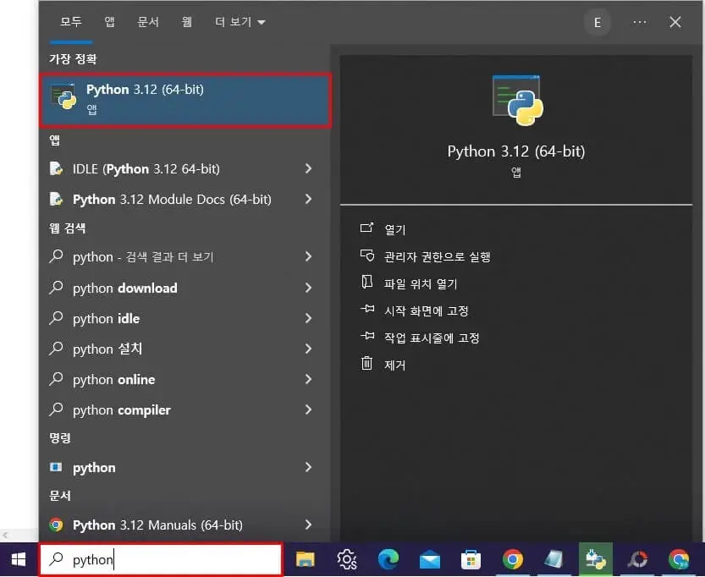Click the user account 'E' avatar
This screenshot has height=577, width=705.
[x=598, y=23]
